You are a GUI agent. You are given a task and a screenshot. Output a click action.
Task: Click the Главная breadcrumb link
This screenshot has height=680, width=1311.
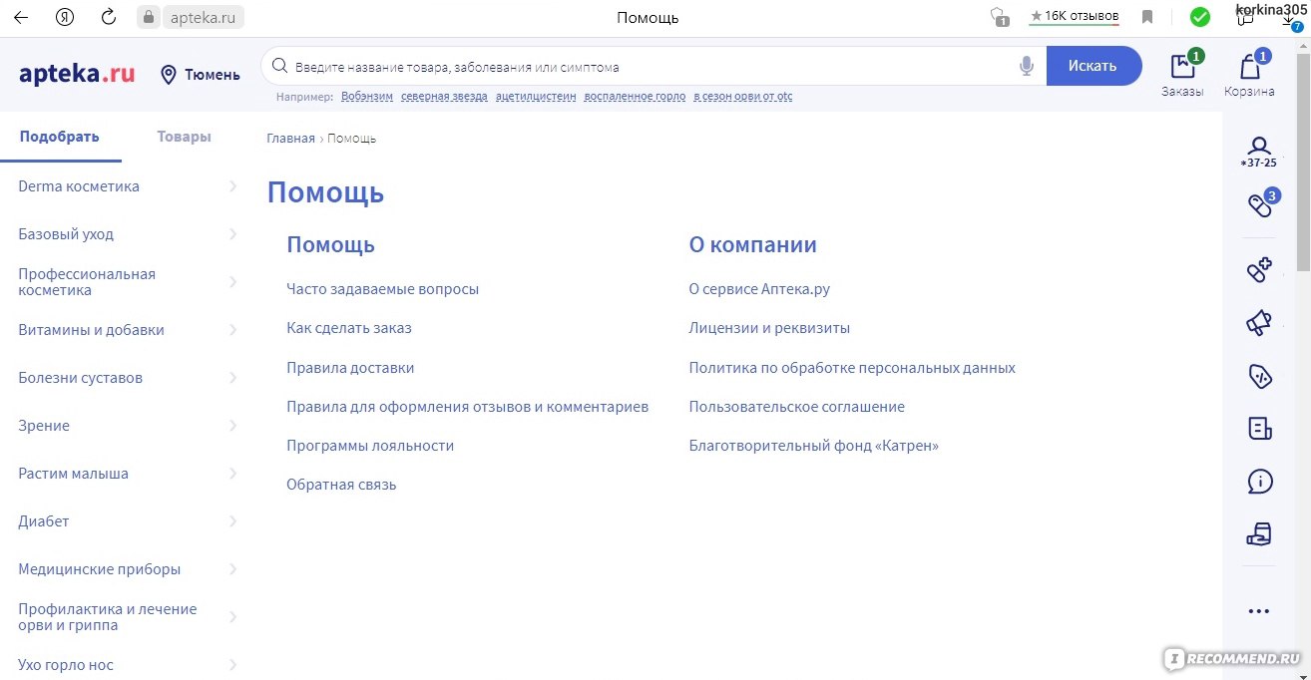pos(290,139)
